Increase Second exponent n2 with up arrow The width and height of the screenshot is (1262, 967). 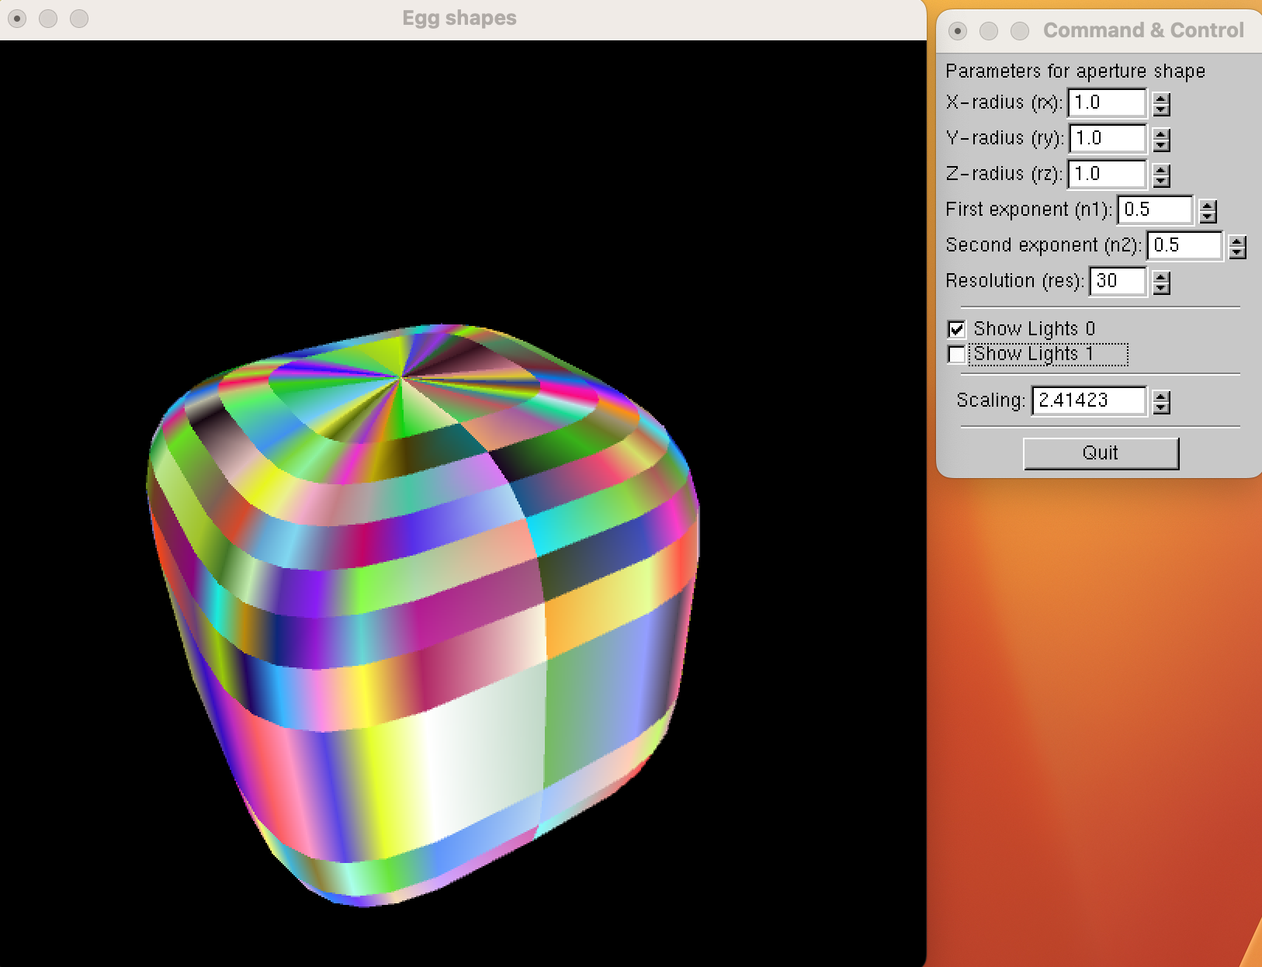tap(1237, 241)
